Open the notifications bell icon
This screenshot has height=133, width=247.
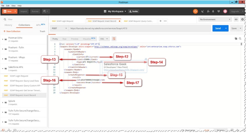tap(213, 11)
